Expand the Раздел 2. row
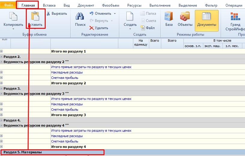The image size is (245, 156). click(2, 56)
